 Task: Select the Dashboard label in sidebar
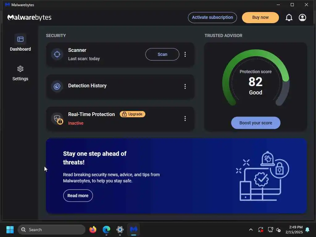[20, 49]
